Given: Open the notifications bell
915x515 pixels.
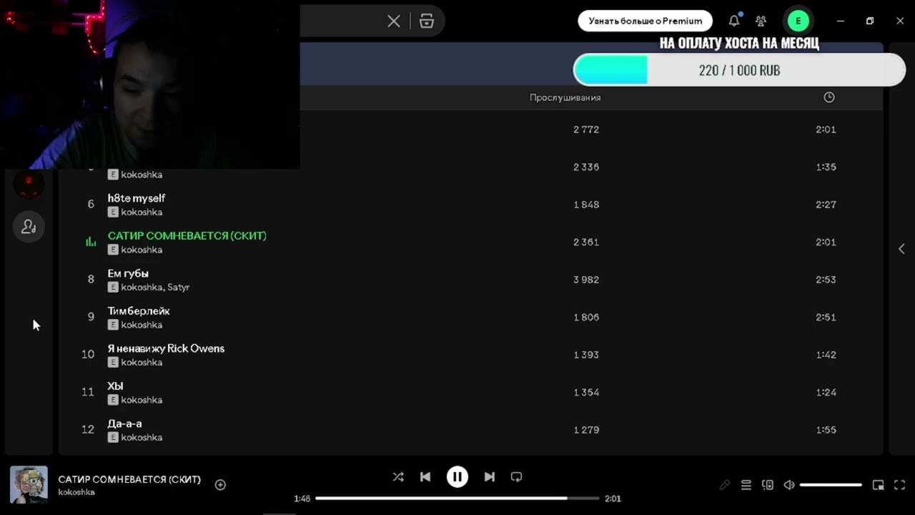Looking at the screenshot, I should click(x=734, y=21).
